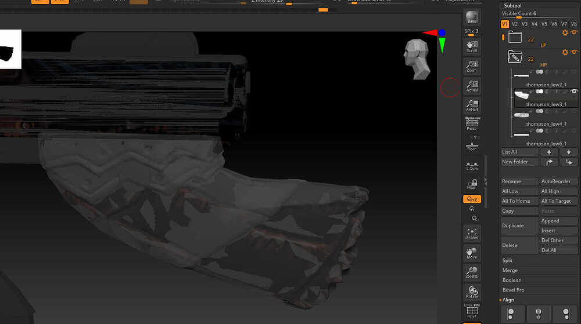Select Y-axis rotation mode icon
Screen dimensions: 581x324
[x=472, y=209]
